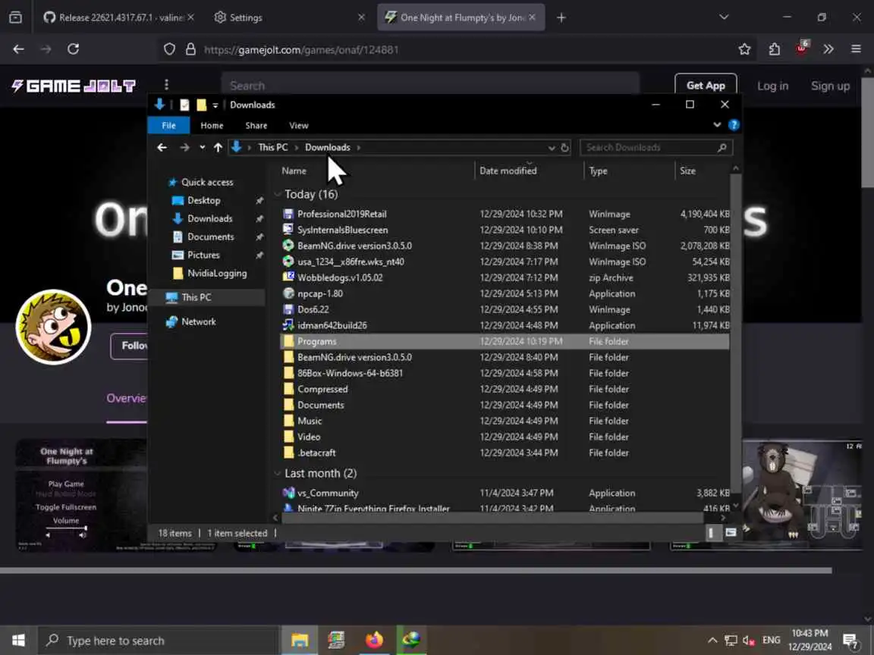
Task: Select the npcap-1.80 application
Action: 320,293
